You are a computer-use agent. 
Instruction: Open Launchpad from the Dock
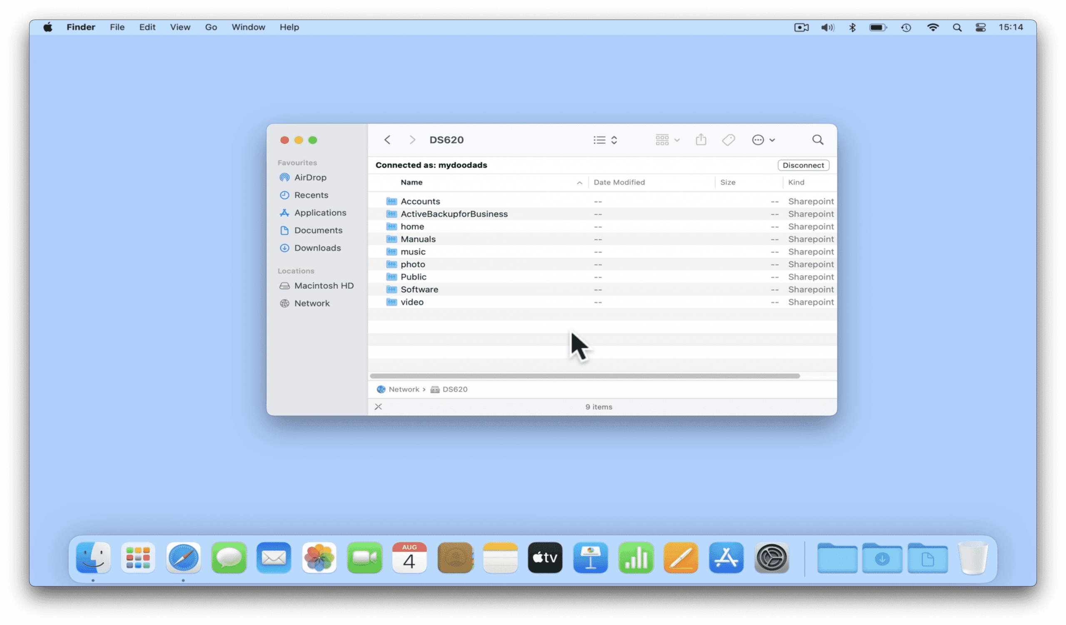(138, 558)
